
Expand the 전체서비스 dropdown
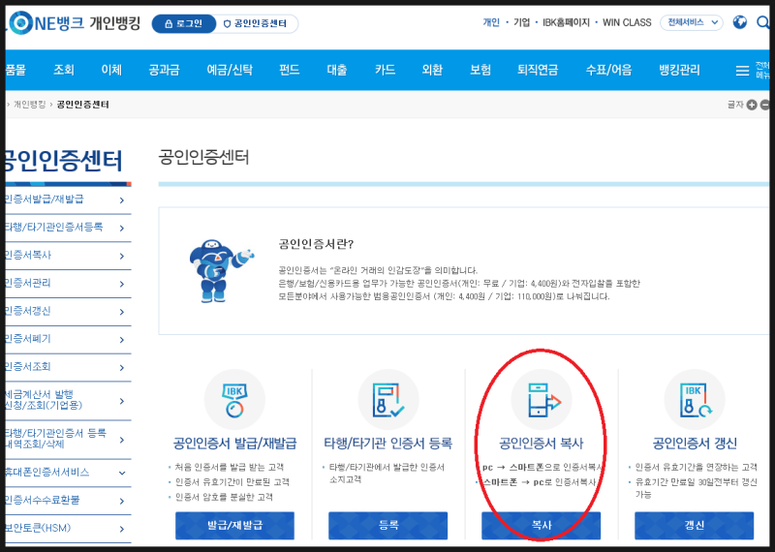point(692,22)
